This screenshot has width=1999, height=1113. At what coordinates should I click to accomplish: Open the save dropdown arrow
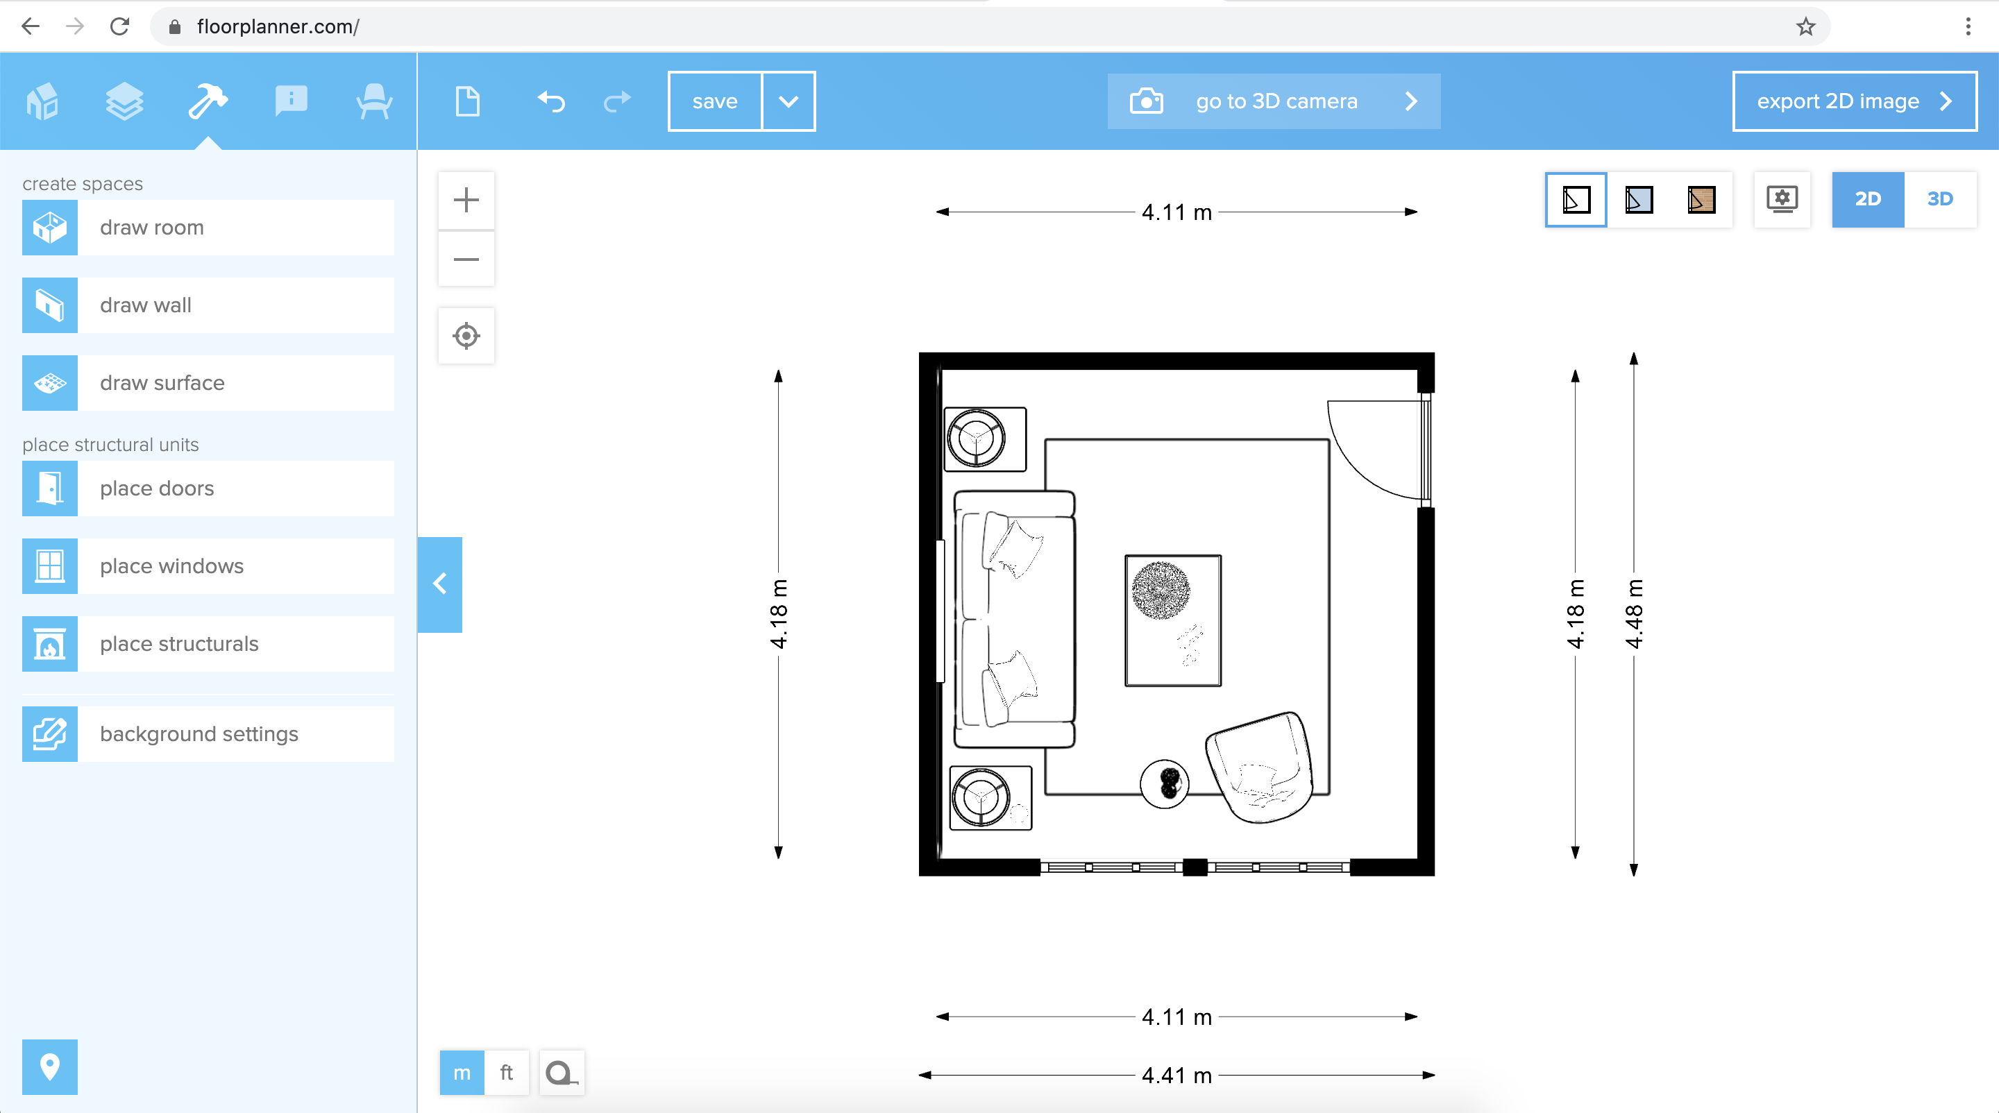[788, 101]
